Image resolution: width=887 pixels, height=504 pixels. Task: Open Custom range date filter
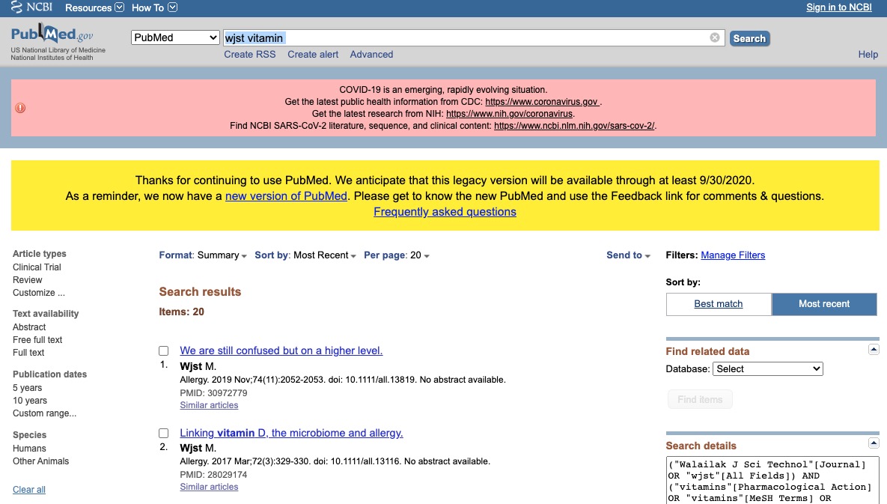tap(44, 413)
